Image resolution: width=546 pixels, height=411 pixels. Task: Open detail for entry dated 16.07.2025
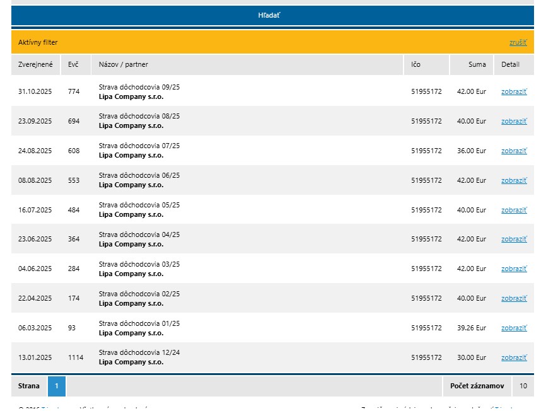(x=514, y=210)
